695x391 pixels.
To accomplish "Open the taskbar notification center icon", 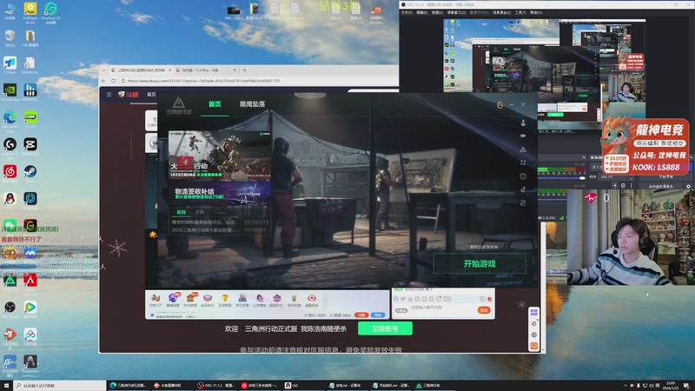I will pyautogui.click(x=686, y=386).
